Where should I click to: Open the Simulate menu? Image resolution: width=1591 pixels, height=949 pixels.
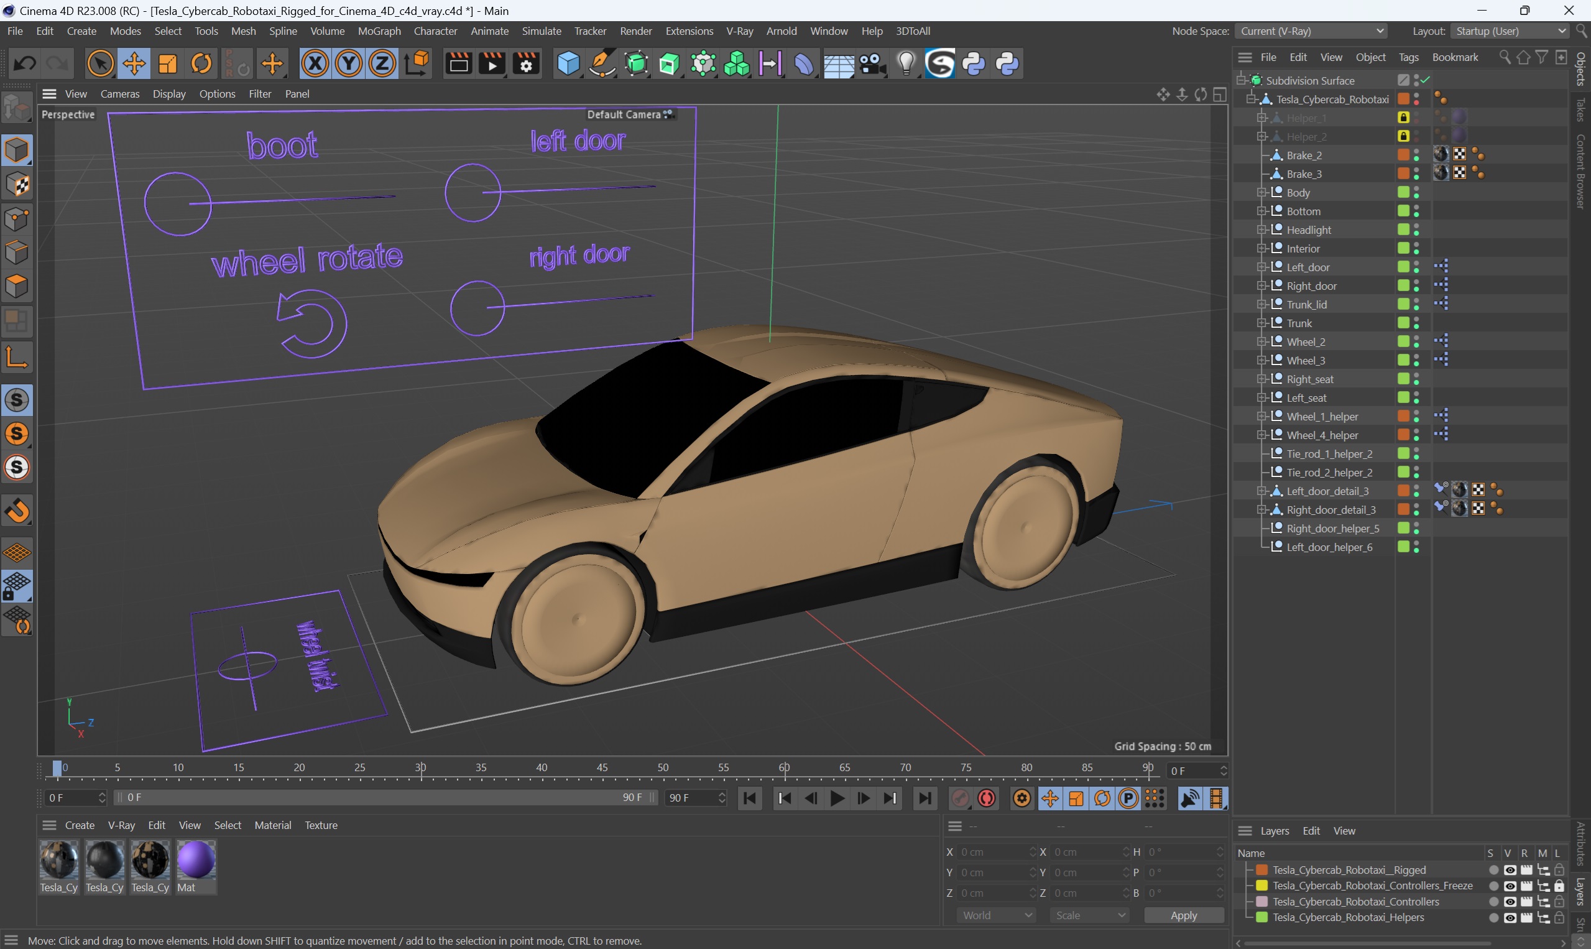point(542,30)
